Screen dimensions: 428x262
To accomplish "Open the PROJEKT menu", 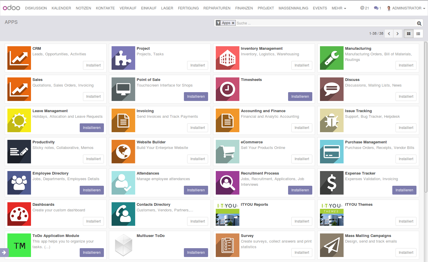I will click(266, 8).
